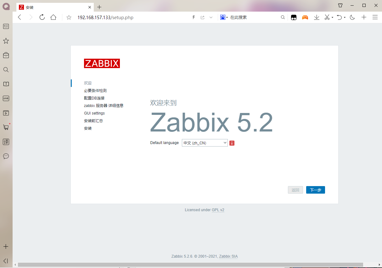
Task: Select the 安装 browser tab
Action: click(x=55, y=7)
